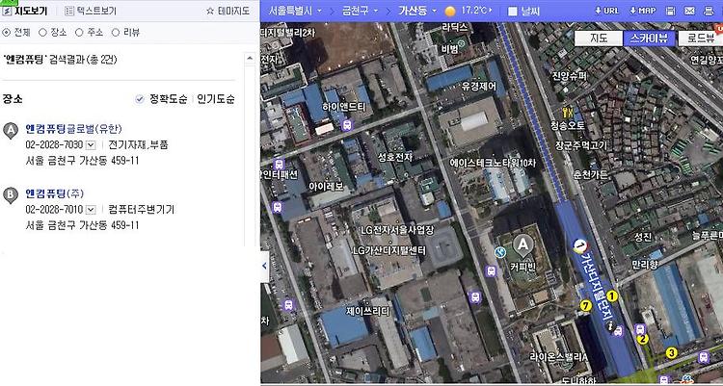Click 라이온스밸리A label on map

pos(558,357)
